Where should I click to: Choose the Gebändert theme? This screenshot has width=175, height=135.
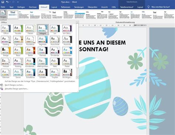click(x=67, y=52)
